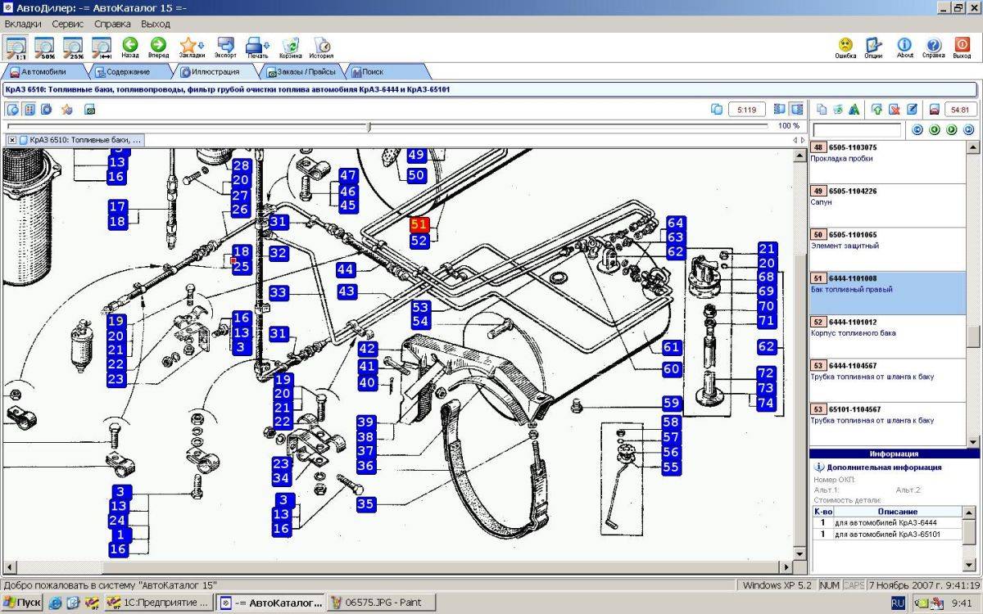Image resolution: width=983 pixels, height=614 pixels.
Task: Click the green camera icon in illustration toolbar
Action: pyautogui.click(x=90, y=109)
